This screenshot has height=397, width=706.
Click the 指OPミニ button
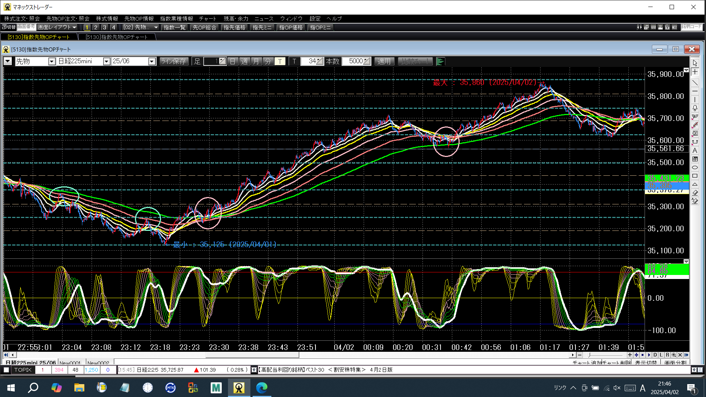pyautogui.click(x=320, y=28)
